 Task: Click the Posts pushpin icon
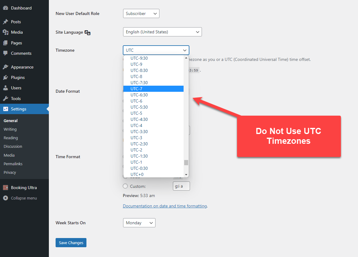click(x=5, y=22)
